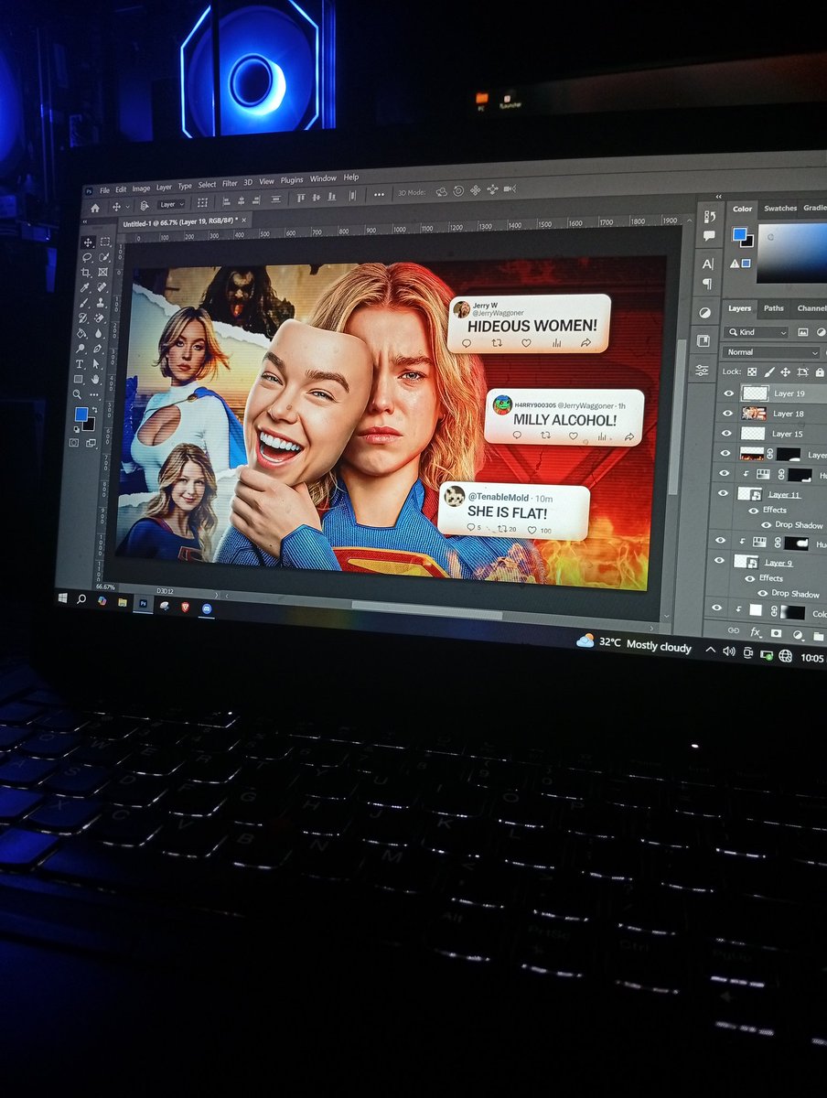This screenshot has height=1098, width=827.
Task: Click the Link layers icon
Action: (x=733, y=630)
